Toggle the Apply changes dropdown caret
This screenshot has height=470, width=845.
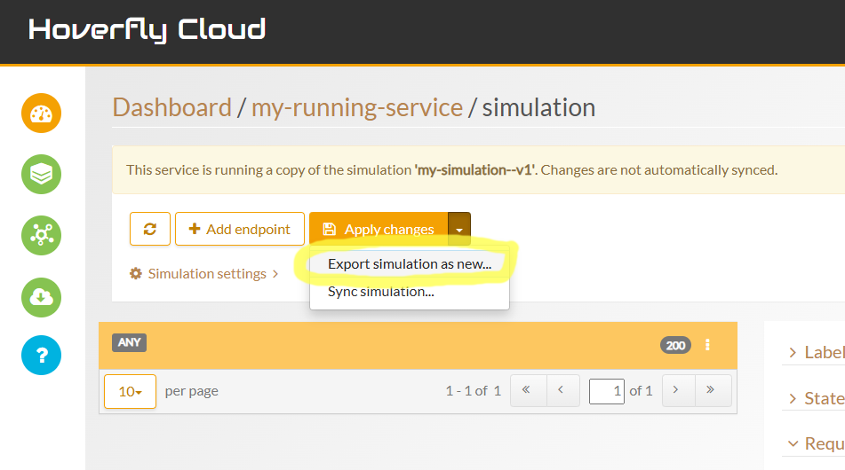(459, 229)
